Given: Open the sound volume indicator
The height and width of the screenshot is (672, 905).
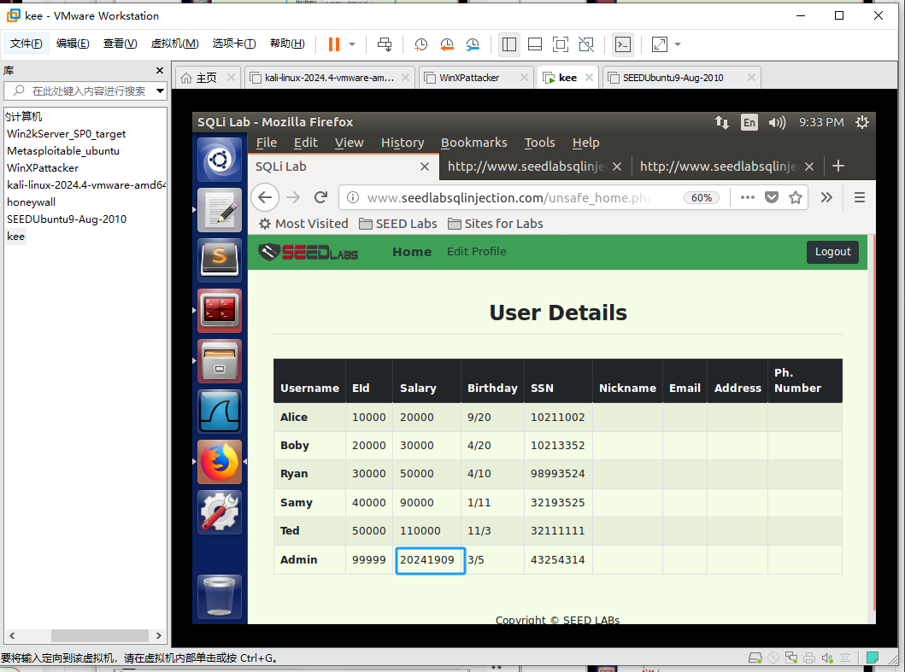Looking at the screenshot, I should pyautogui.click(x=777, y=122).
